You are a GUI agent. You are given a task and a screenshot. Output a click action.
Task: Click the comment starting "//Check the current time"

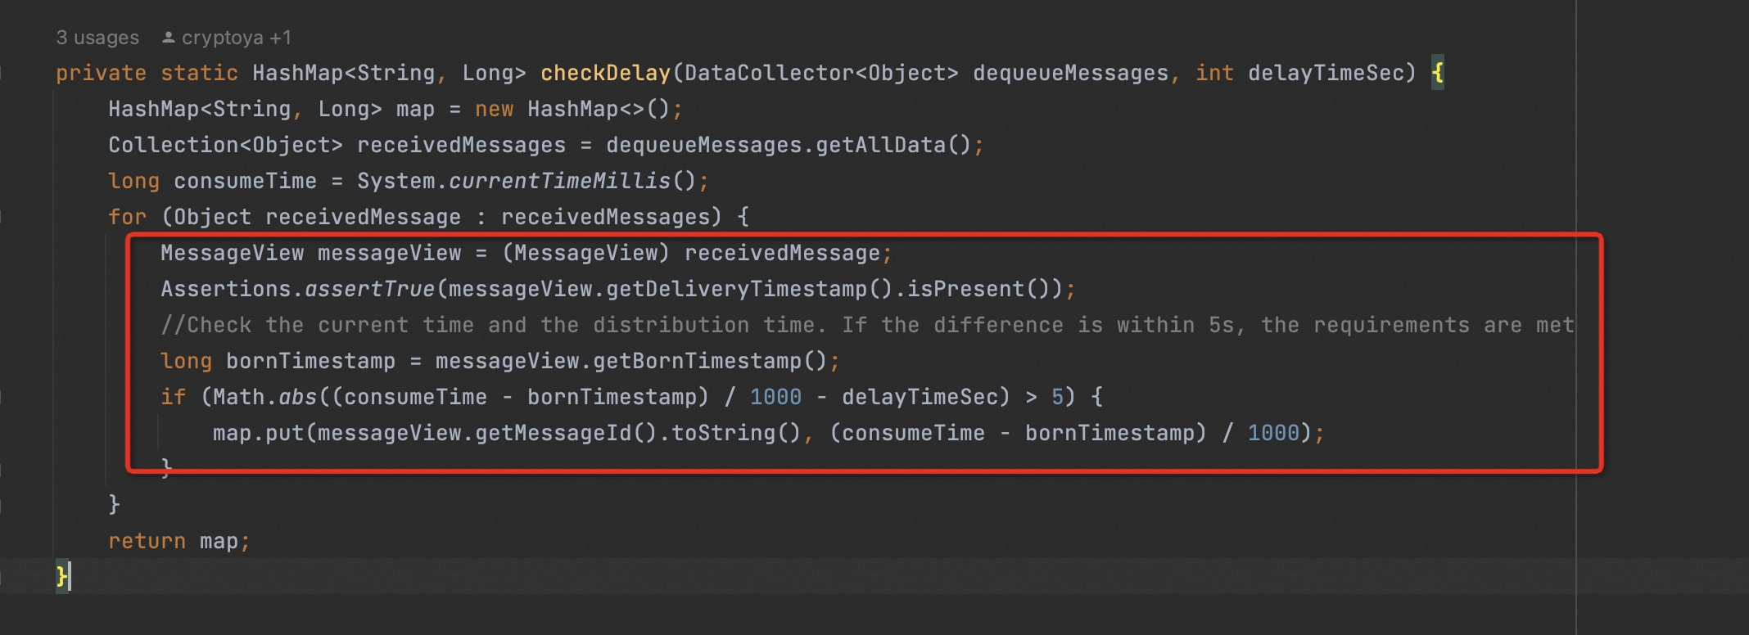pos(867,325)
